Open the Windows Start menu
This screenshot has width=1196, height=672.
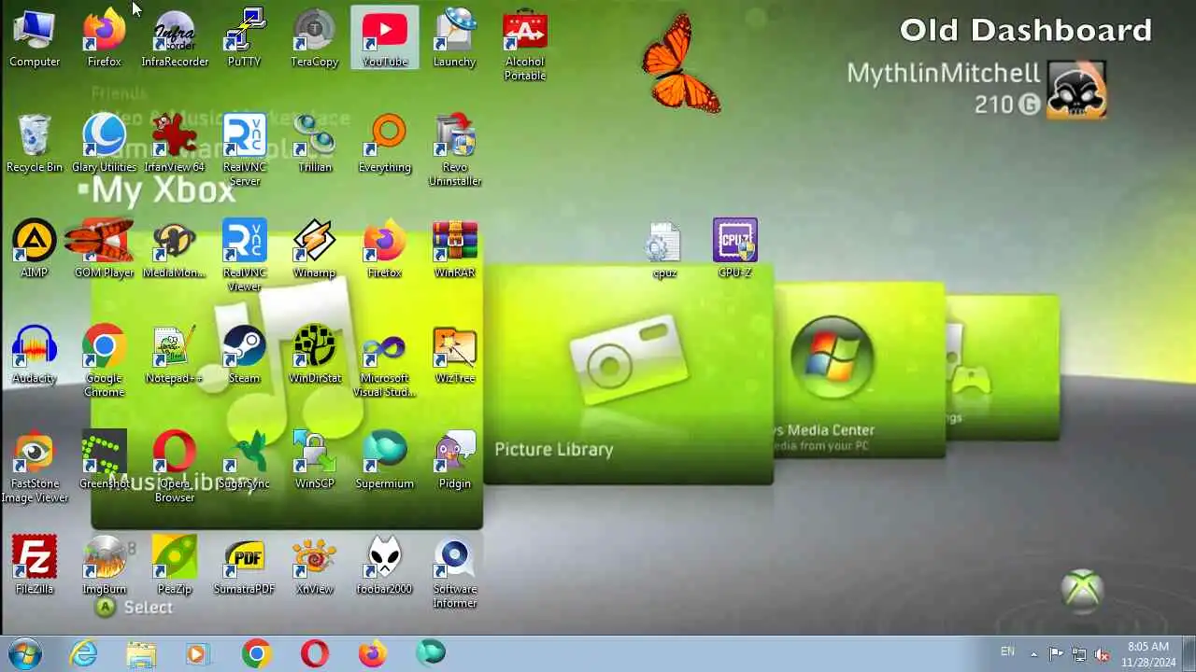(24, 653)
